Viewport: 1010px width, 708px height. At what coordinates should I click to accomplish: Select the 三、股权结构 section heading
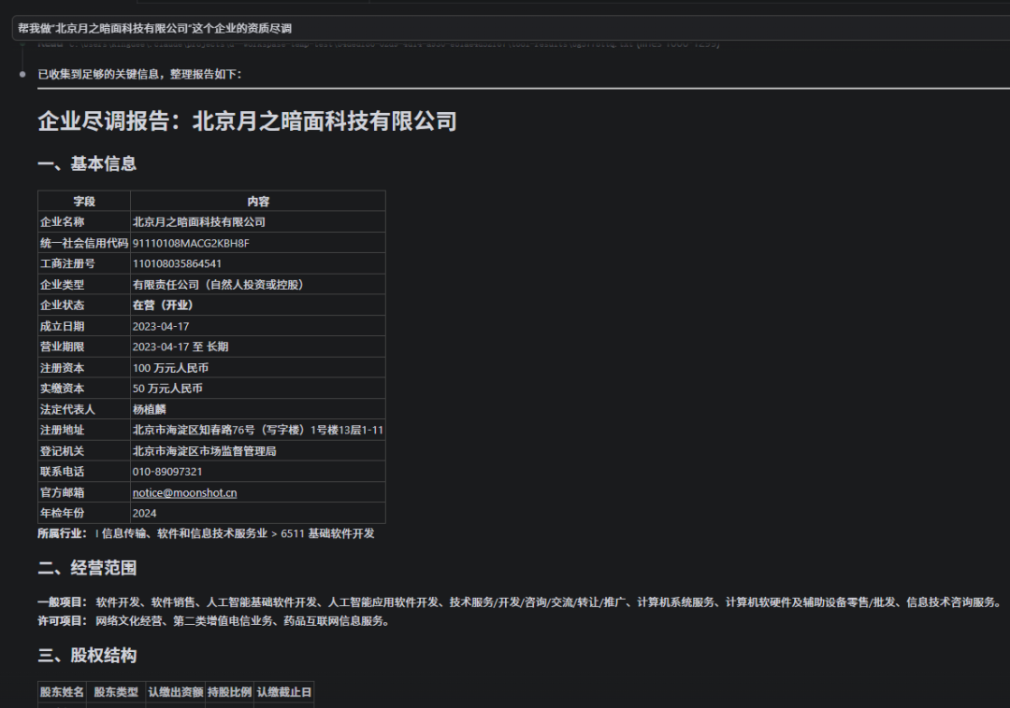click(87, 656)
